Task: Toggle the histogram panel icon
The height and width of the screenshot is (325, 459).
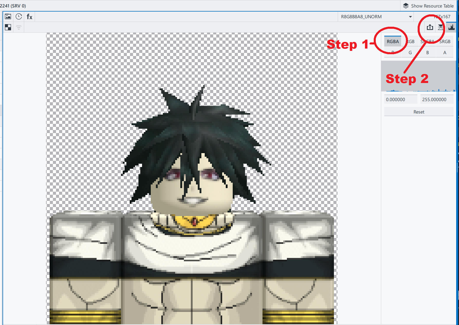Action: (451, 27)
